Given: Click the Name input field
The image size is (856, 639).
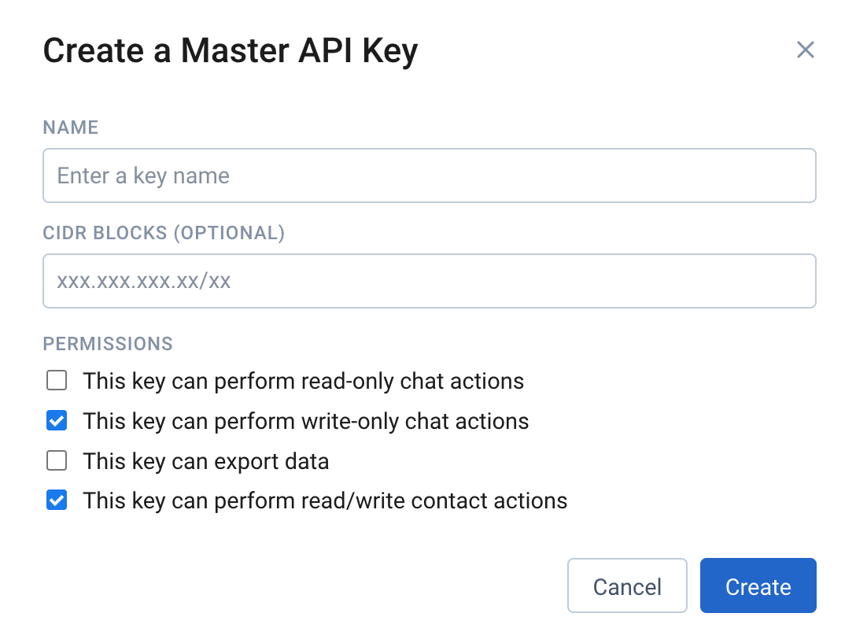Looking at the screenshot, I should pos(429,175).
